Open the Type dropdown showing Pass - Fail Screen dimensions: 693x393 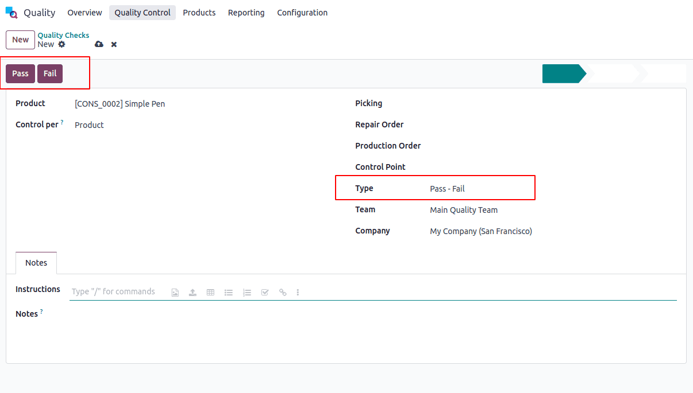[447, 188]
